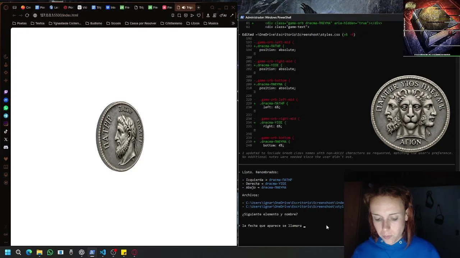Click the '¿Siguiente elemento y nombre?' line
The width and height of the screenshot is (460, 258).
(x=270, y=214)
